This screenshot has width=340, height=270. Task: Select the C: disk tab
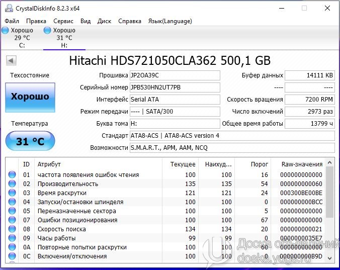click(x=21, y=38)
